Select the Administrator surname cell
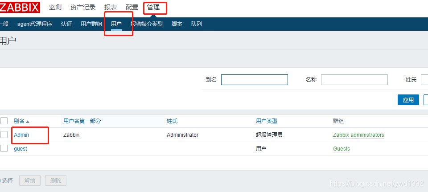The image size is (428, 192). click(x=182, y=135)
